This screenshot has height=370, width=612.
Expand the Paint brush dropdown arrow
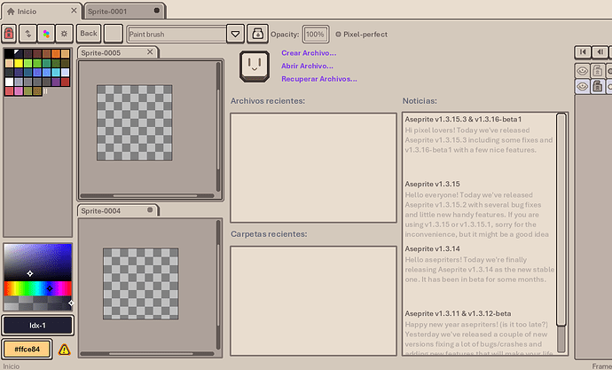click(x=235, y=34)
